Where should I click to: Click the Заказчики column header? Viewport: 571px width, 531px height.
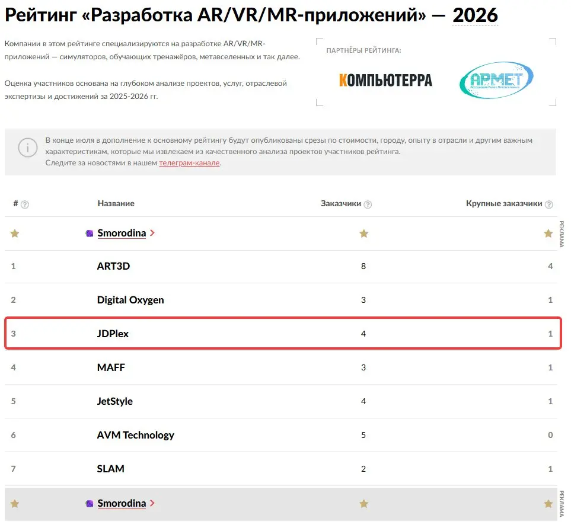pos(341,203)
